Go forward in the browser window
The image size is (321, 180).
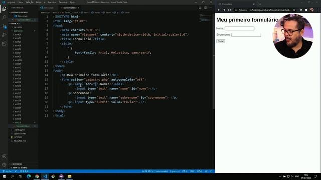point(224,10)
